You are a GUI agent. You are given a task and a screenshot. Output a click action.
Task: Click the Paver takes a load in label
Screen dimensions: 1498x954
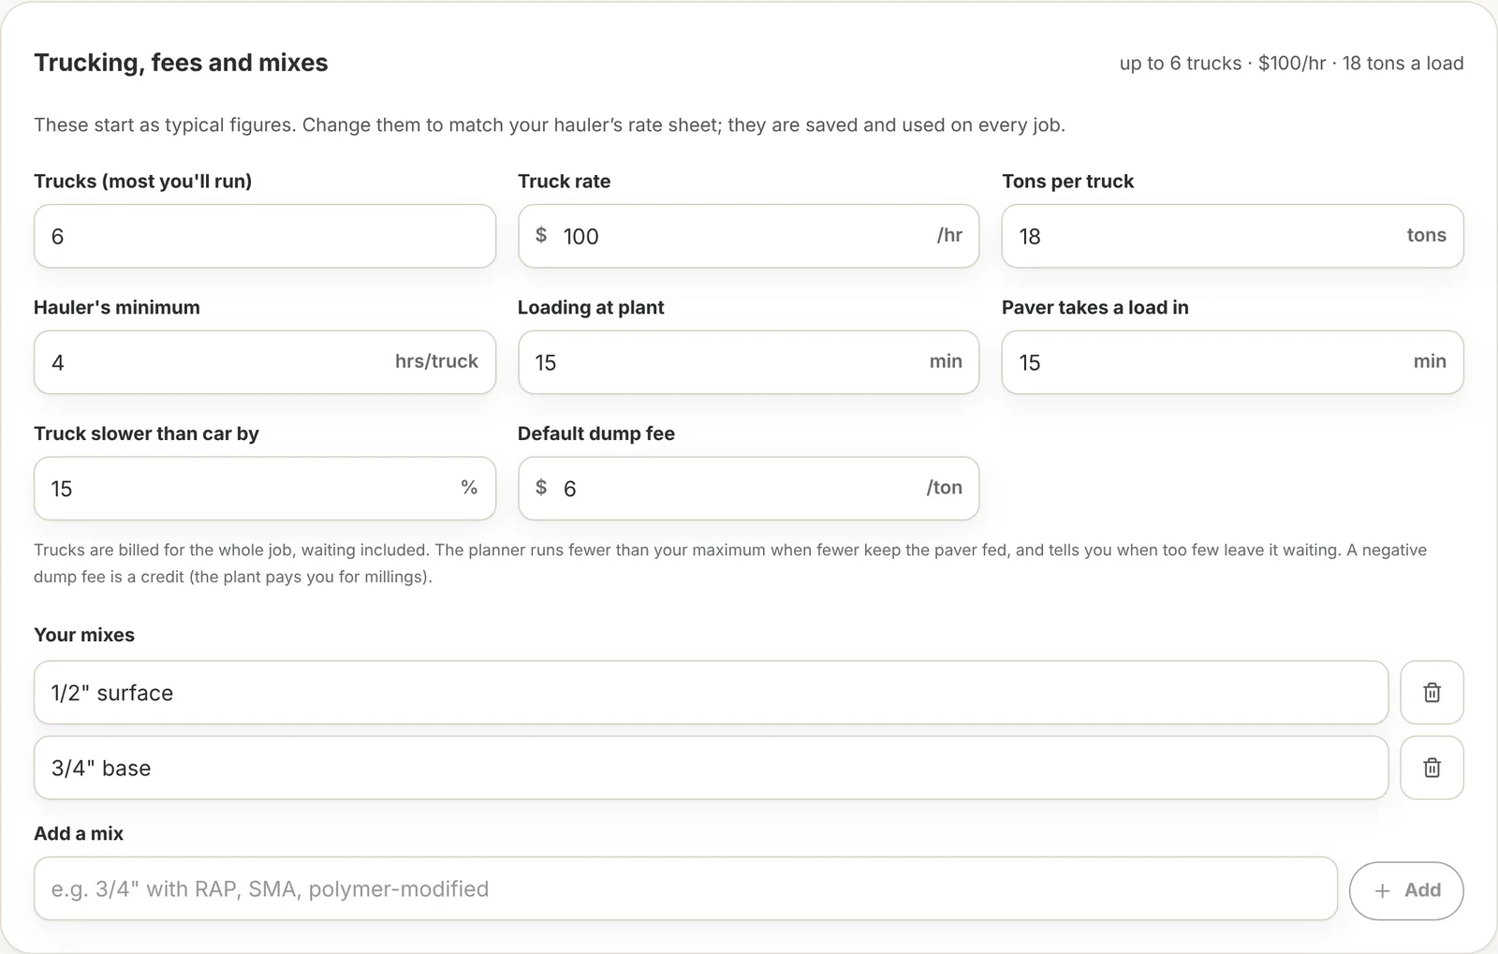coord(1095,307)
